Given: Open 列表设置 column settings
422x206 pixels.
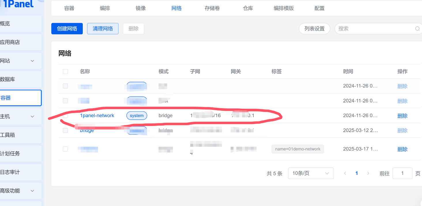Looking at the screenshot, I should click(314, 29).
